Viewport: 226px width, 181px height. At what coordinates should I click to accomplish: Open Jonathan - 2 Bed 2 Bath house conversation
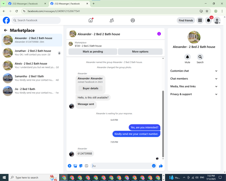pos(32,52)
